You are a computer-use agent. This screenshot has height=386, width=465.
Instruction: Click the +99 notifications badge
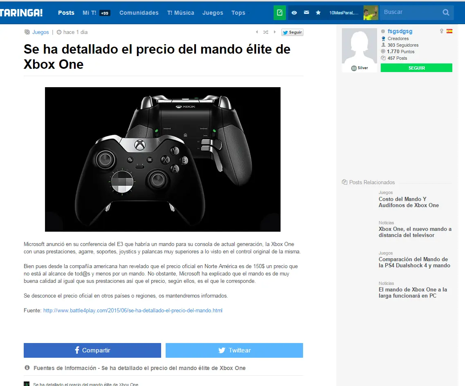105,13
